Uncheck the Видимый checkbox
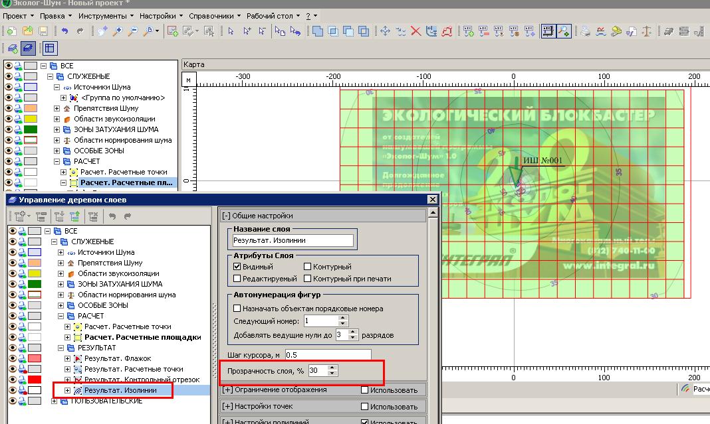 click(237, 267)
